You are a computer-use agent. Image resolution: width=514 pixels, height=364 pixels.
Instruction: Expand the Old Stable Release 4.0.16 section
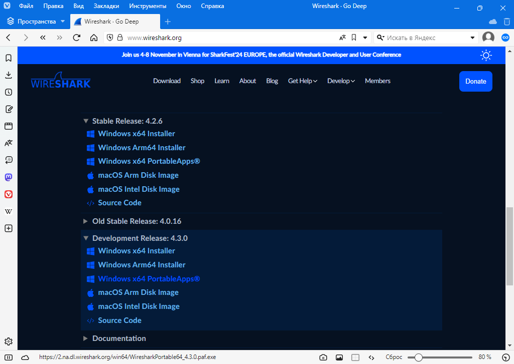[137, 221]
